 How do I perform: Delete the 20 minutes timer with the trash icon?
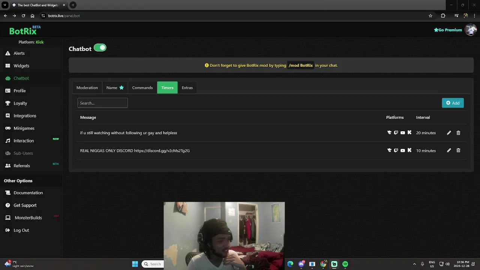click(458, 133)
